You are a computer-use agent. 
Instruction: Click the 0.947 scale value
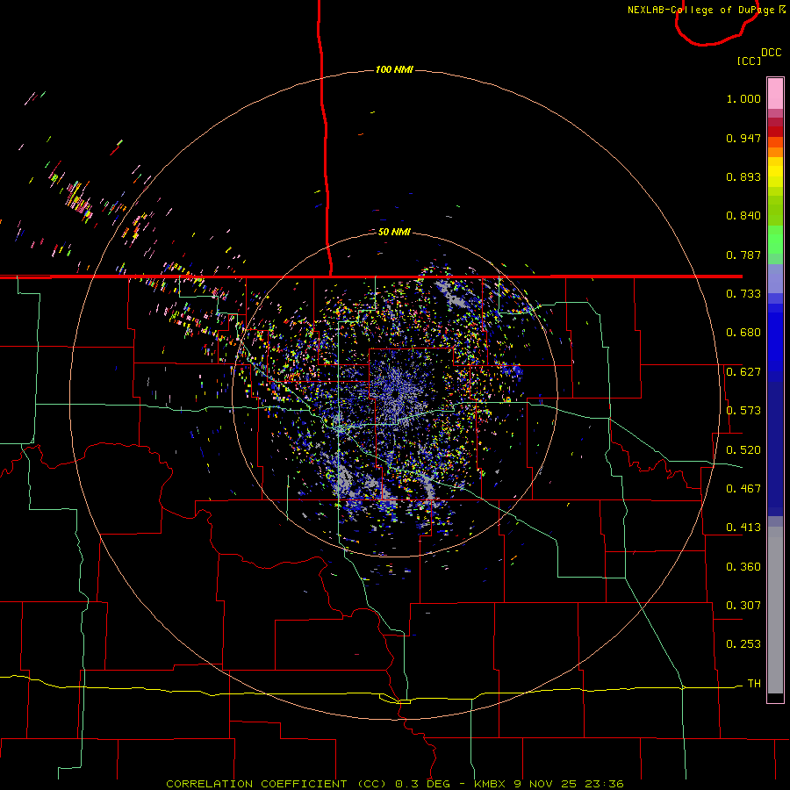[743, 138]
